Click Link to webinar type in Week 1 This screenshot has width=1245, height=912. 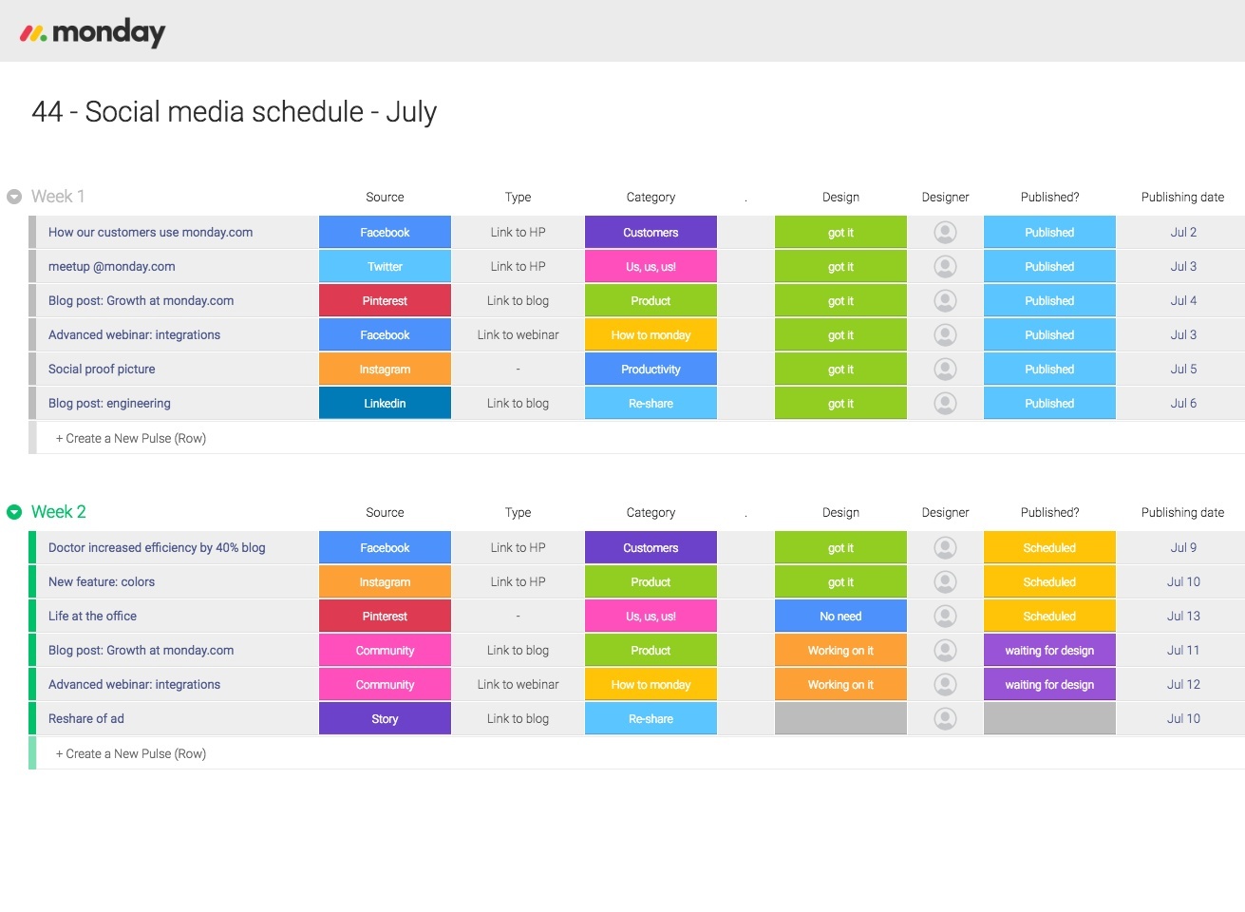[x=518, y=335]
